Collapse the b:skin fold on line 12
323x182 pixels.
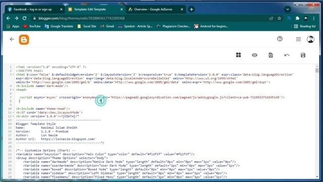tap(14, 116)
